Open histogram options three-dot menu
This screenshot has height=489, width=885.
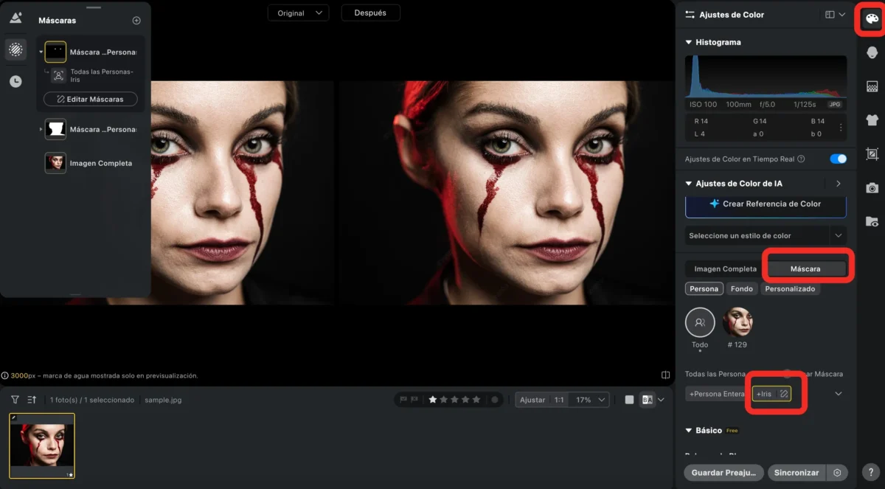(841, 128)
